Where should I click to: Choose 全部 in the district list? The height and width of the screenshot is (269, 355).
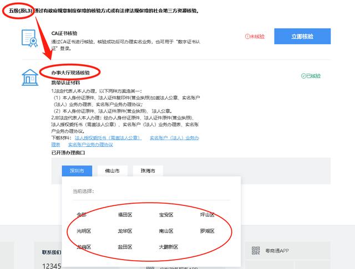coord(82,215)
